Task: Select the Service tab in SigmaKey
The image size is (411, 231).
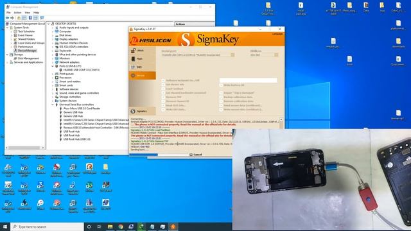Action: click(142, 76)
